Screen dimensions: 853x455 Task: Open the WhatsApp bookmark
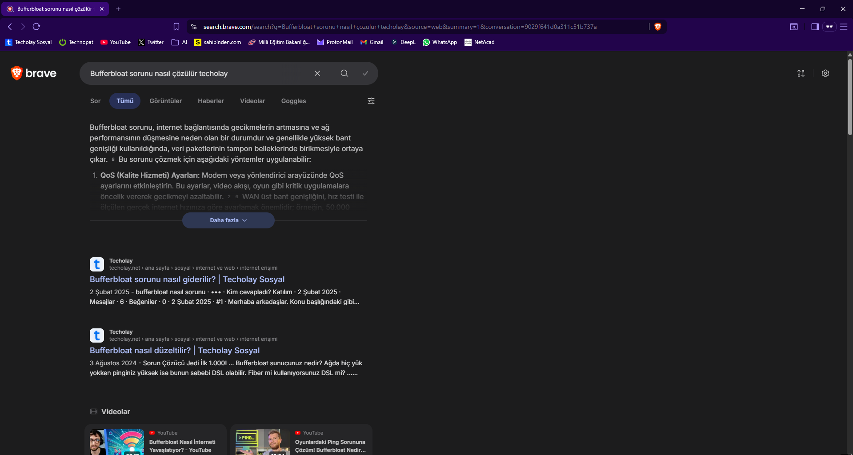[440, 42]
